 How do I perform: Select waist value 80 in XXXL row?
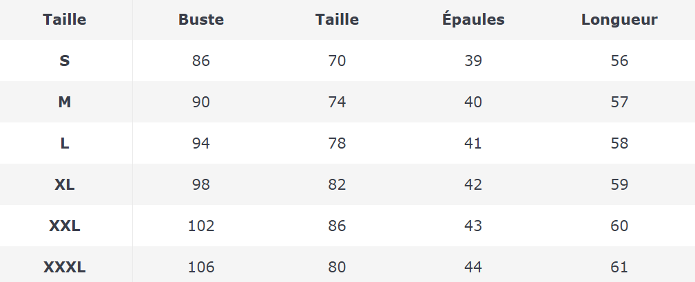[x=337, y=267]
